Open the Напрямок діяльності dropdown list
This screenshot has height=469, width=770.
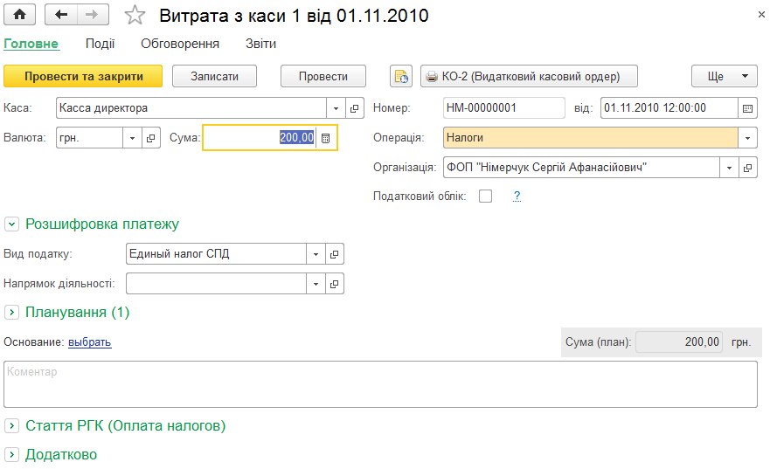click(316, 284)
